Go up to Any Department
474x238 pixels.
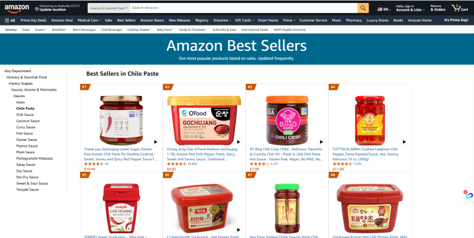(18, 71)
